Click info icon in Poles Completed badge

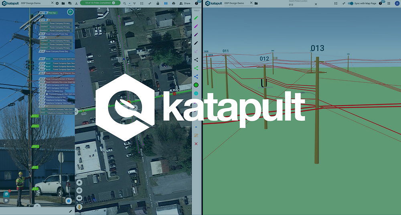113,3
